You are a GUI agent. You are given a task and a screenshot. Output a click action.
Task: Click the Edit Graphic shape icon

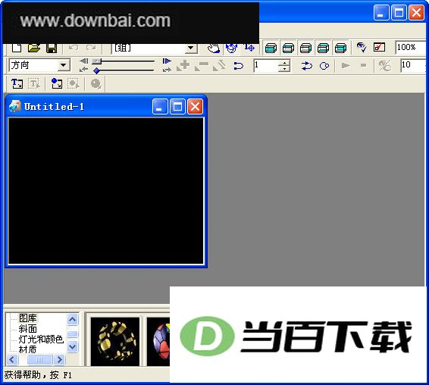coord(74,83)
